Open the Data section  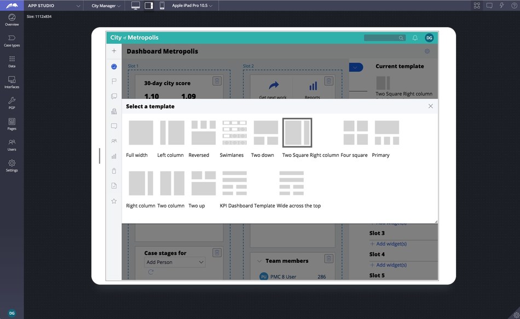click(11, 61)
